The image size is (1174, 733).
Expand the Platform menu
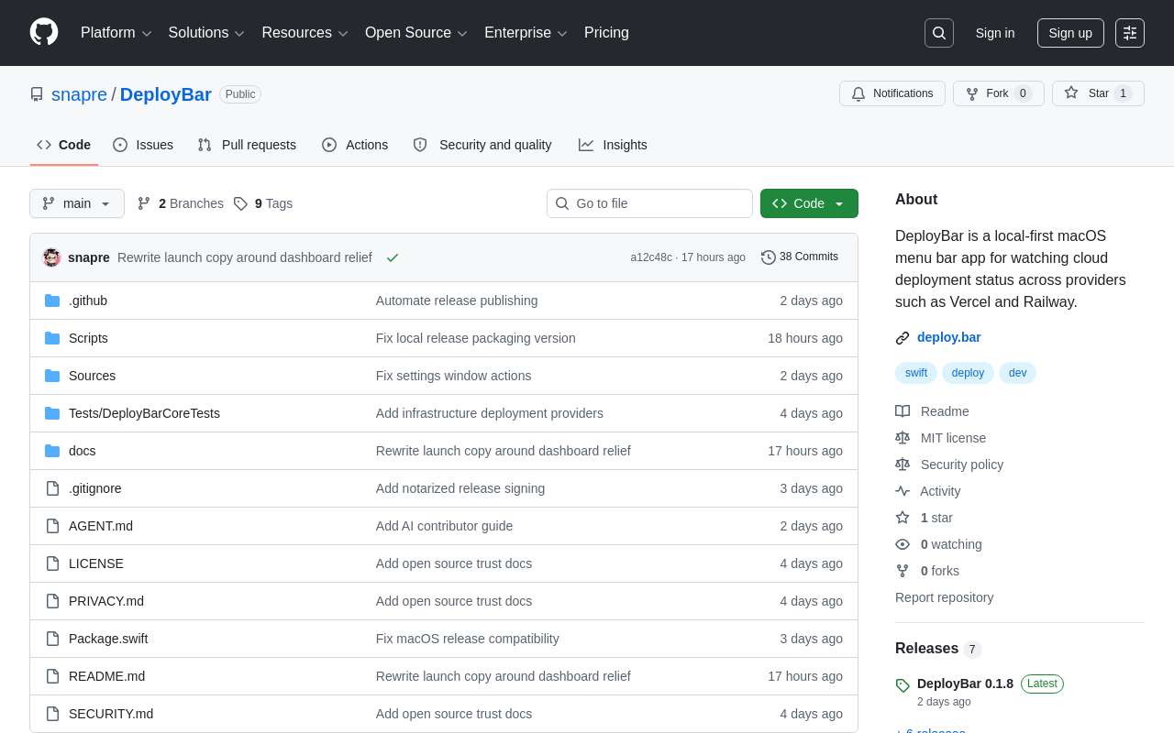[x=116, y=33]
